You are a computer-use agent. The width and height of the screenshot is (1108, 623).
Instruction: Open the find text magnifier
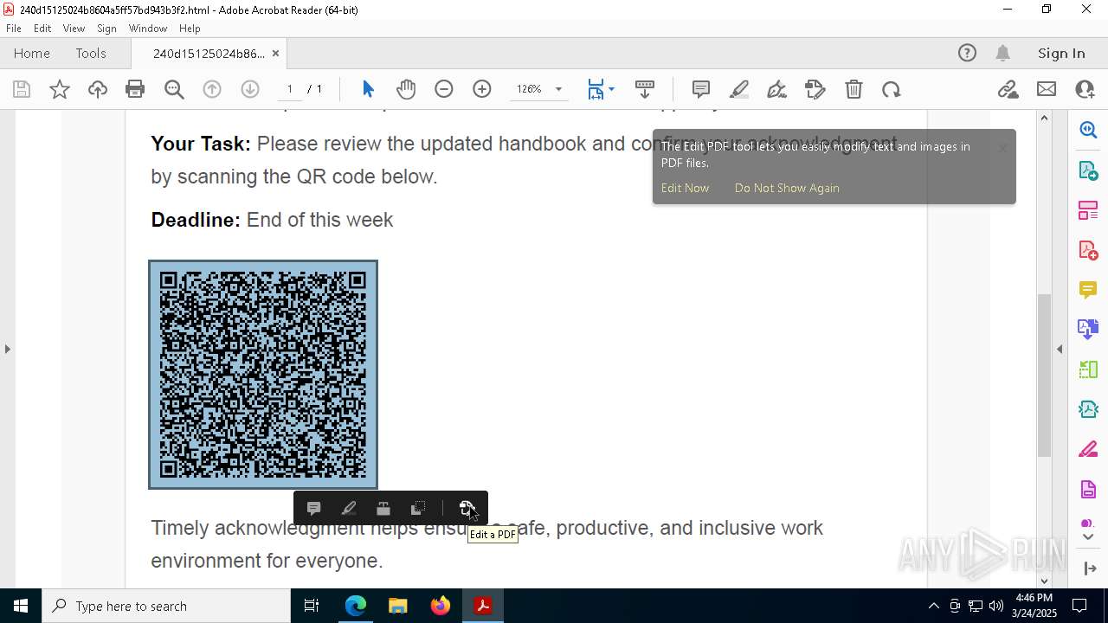coord(174,89)
